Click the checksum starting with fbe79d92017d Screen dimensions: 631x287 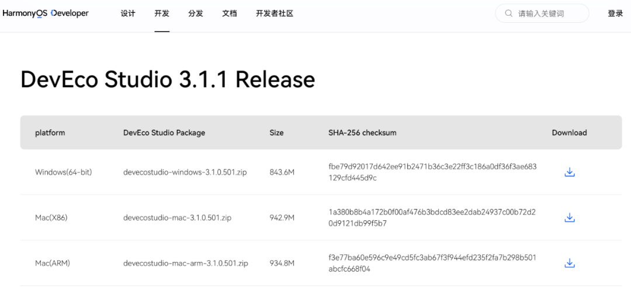tap(432, 172)
